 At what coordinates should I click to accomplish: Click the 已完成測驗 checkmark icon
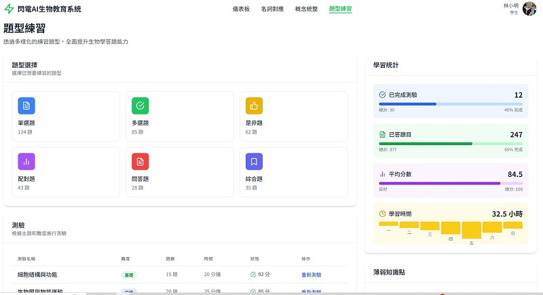coord(382,95)
